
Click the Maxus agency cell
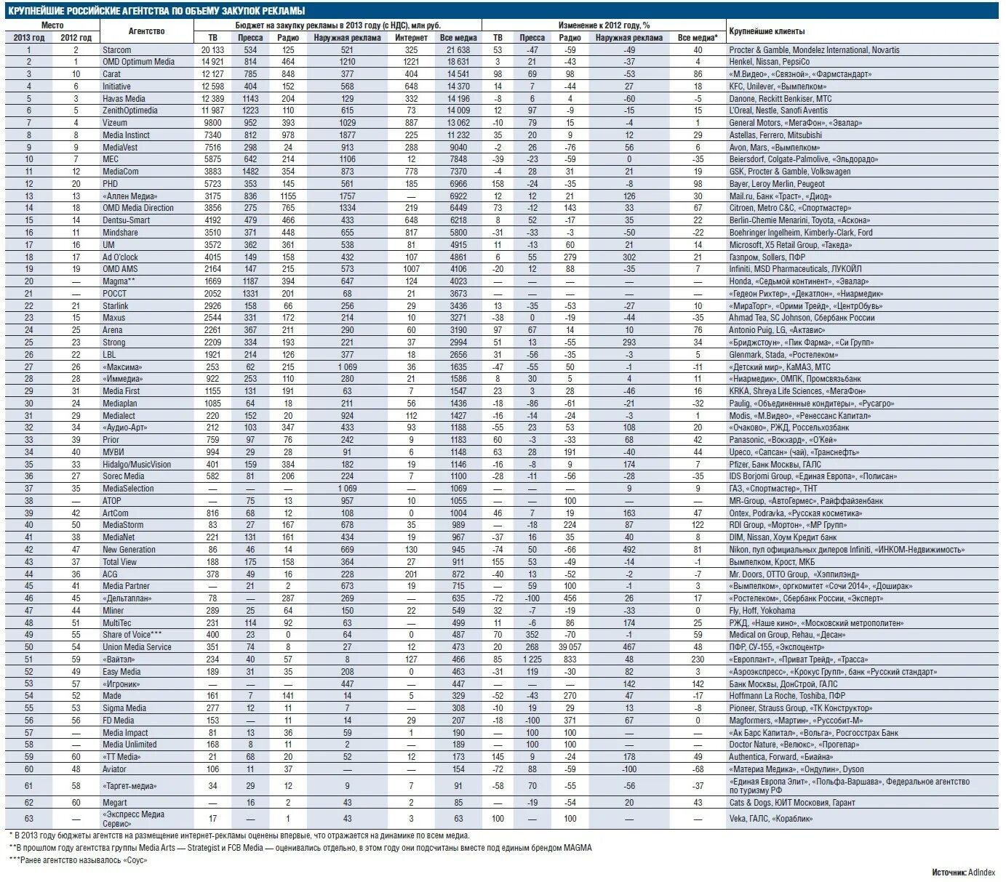[x=114, y=318]
